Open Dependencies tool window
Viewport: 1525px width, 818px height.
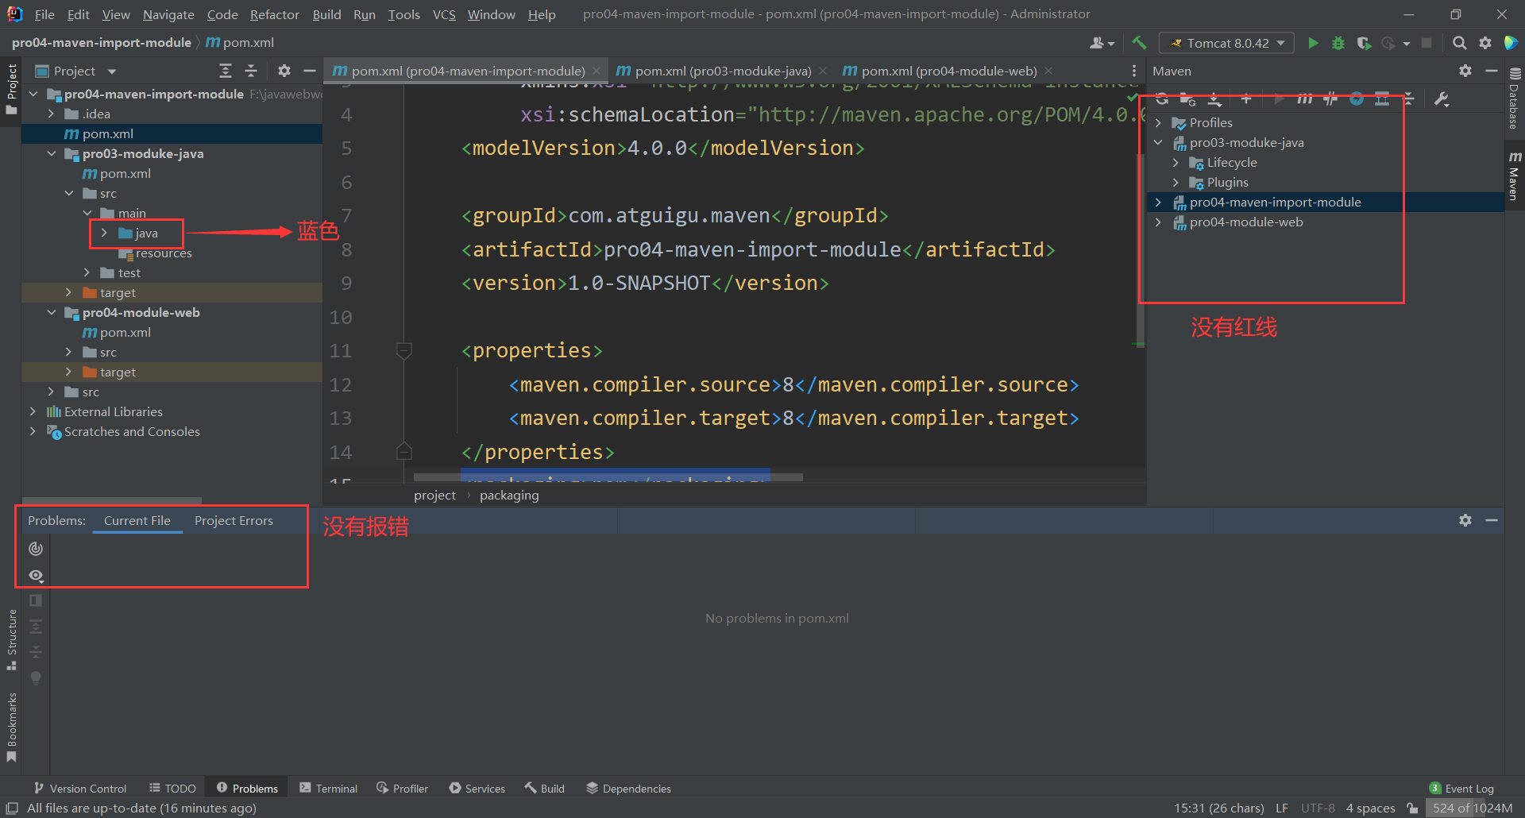coord(629,788)
